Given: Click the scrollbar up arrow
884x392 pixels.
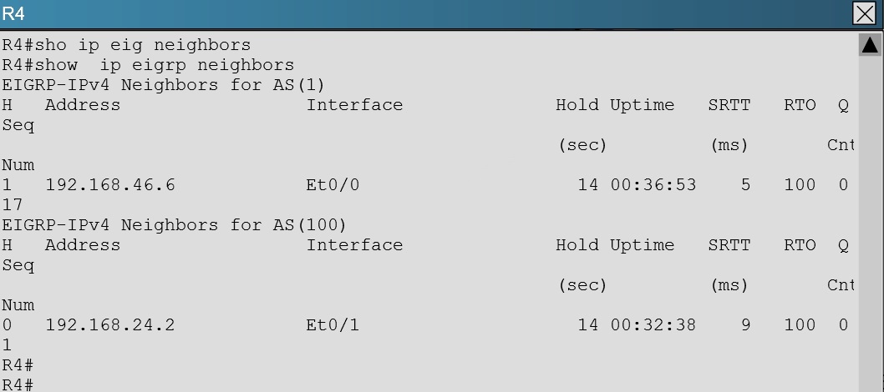Looking at the screenshot, I should point(870,44).
